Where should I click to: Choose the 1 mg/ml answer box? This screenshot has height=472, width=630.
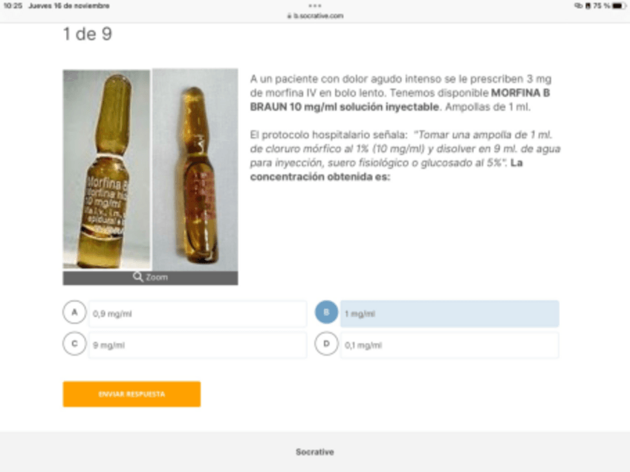pos(449,314)
